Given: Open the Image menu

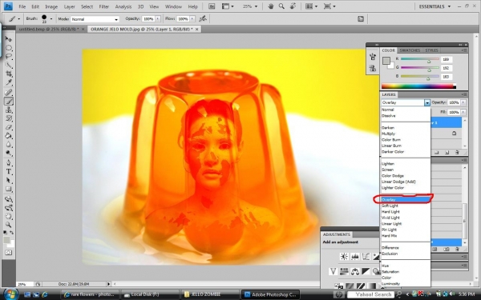Looking at the screenshot, I should point(51,6).
